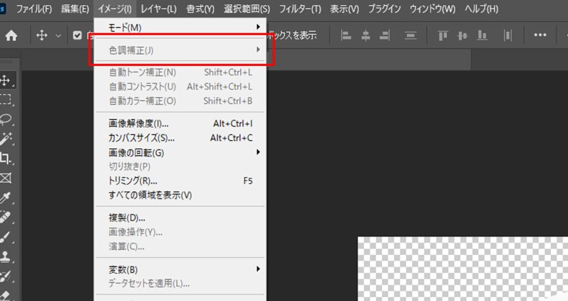Select the Lasso tool
Screen dimensions: 568x301
[6, 119]
